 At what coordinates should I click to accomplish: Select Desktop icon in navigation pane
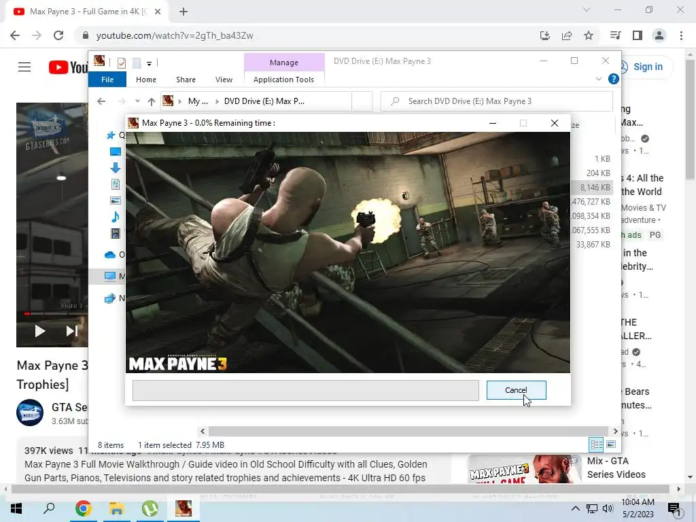pos(116,152)
